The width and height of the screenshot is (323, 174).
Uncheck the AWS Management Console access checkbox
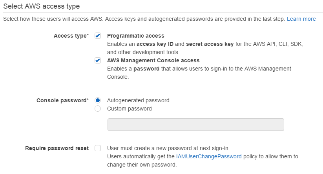pos(98,60)
